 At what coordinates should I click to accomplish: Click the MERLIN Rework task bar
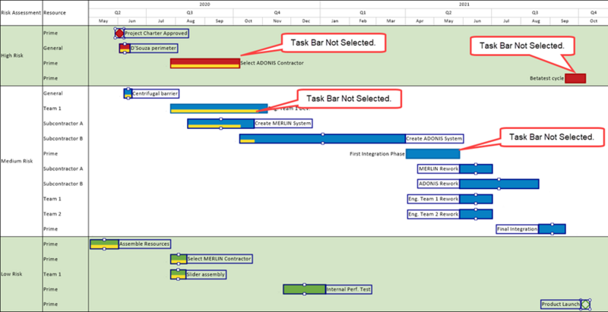476,169
